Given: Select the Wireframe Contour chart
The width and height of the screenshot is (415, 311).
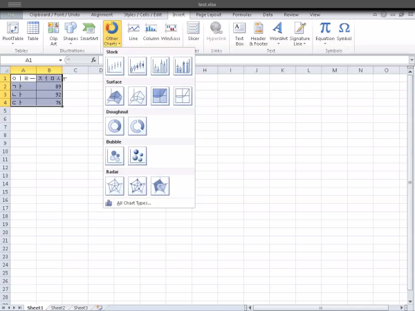Looking at the screenshot, I should tap(183, 96).
